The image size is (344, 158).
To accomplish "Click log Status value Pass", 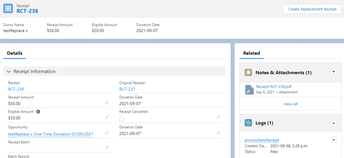I will pyautogui.click(x=274, y=151).
